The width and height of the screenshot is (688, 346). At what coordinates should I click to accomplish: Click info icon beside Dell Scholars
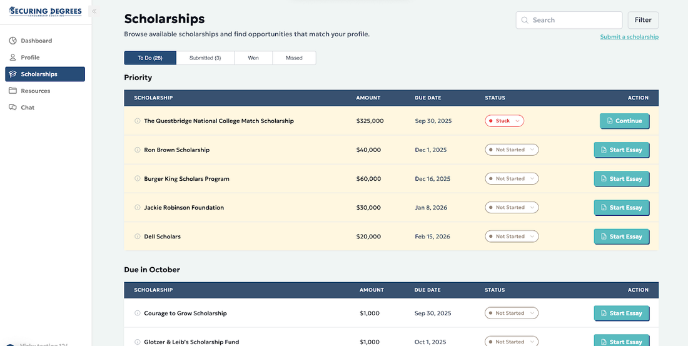pyautogui.click(x=138, y=237)
